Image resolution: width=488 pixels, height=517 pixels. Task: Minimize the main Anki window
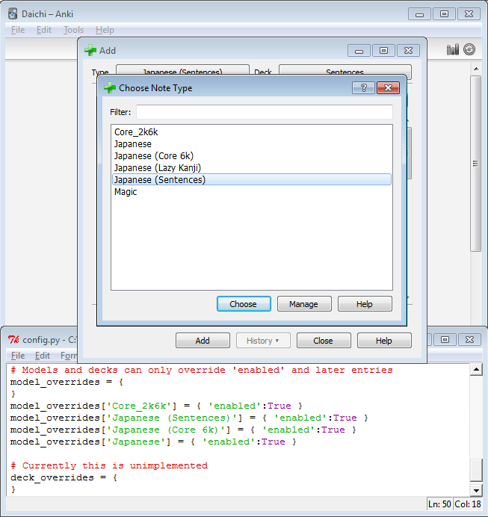[x=419, y=14]
